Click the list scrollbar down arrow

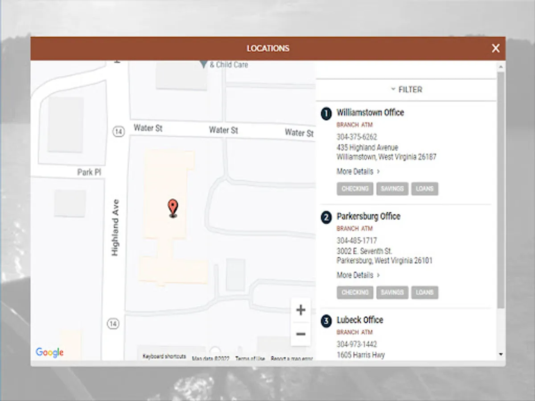[x=501, y=355]
